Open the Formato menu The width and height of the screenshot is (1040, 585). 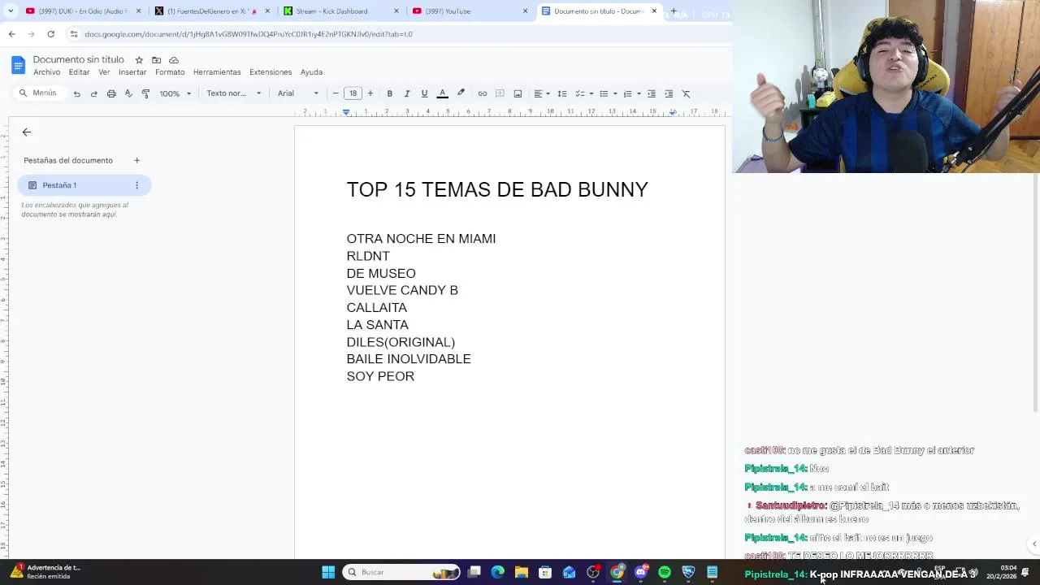pyautogui.click(x=170, y=72)
